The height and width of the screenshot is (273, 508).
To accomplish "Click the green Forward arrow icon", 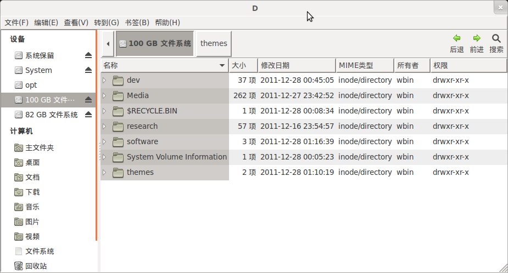I will click(x=477, y=38).
